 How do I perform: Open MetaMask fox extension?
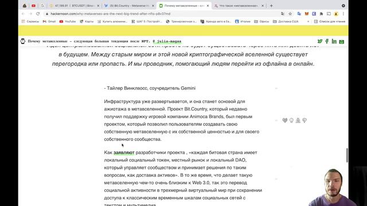[x=307, y=14]
